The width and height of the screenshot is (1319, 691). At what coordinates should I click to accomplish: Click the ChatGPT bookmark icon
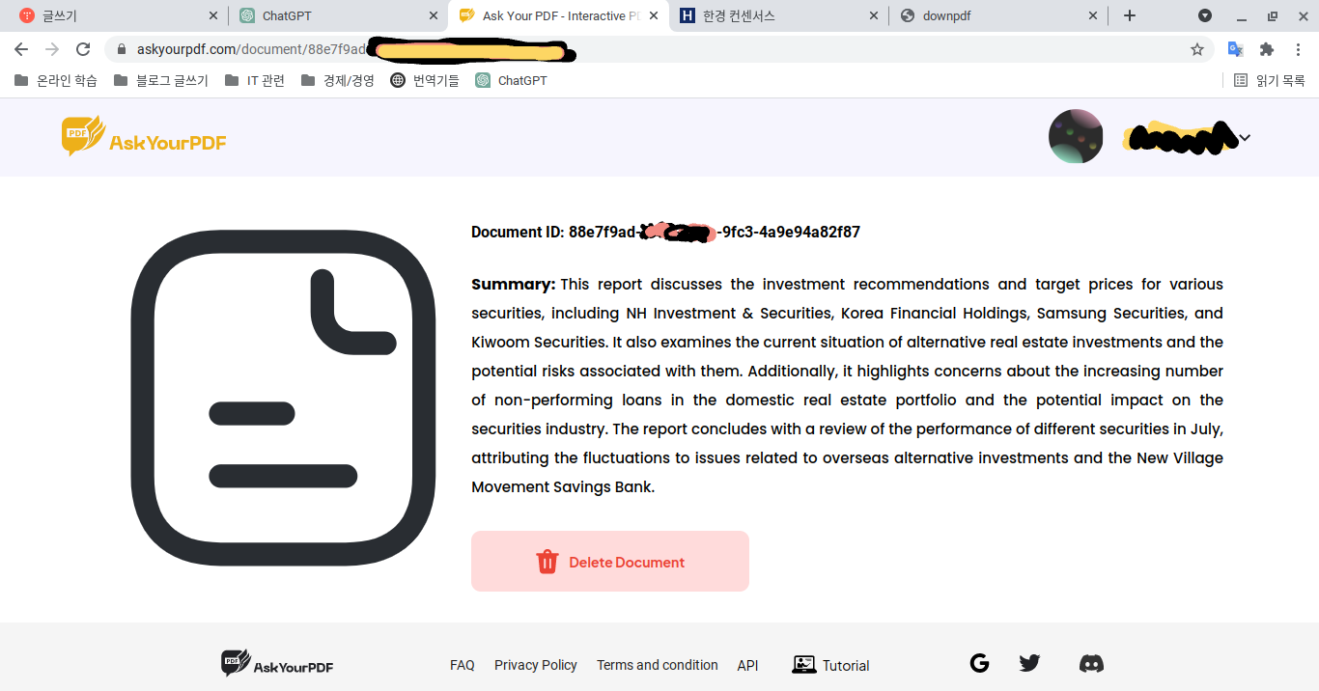(x=483, y=81)
